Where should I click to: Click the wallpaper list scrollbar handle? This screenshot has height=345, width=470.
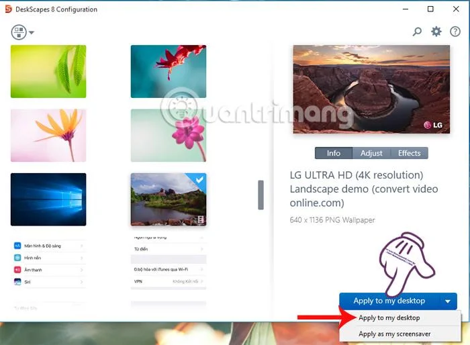click(x=261, y=195)
